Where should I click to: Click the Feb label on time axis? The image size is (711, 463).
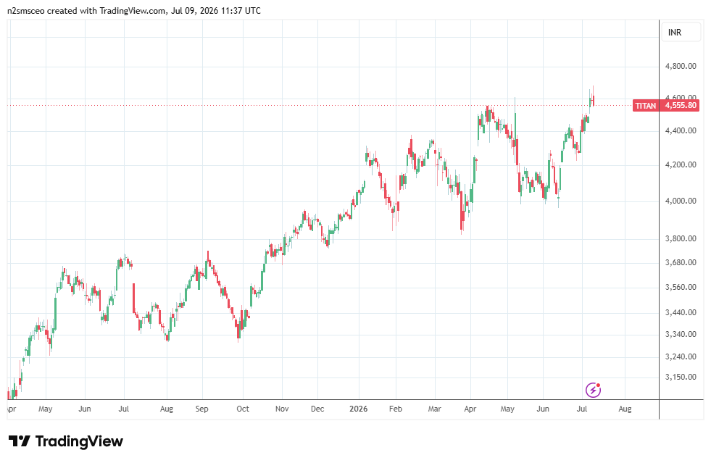(x=396, y=409)
